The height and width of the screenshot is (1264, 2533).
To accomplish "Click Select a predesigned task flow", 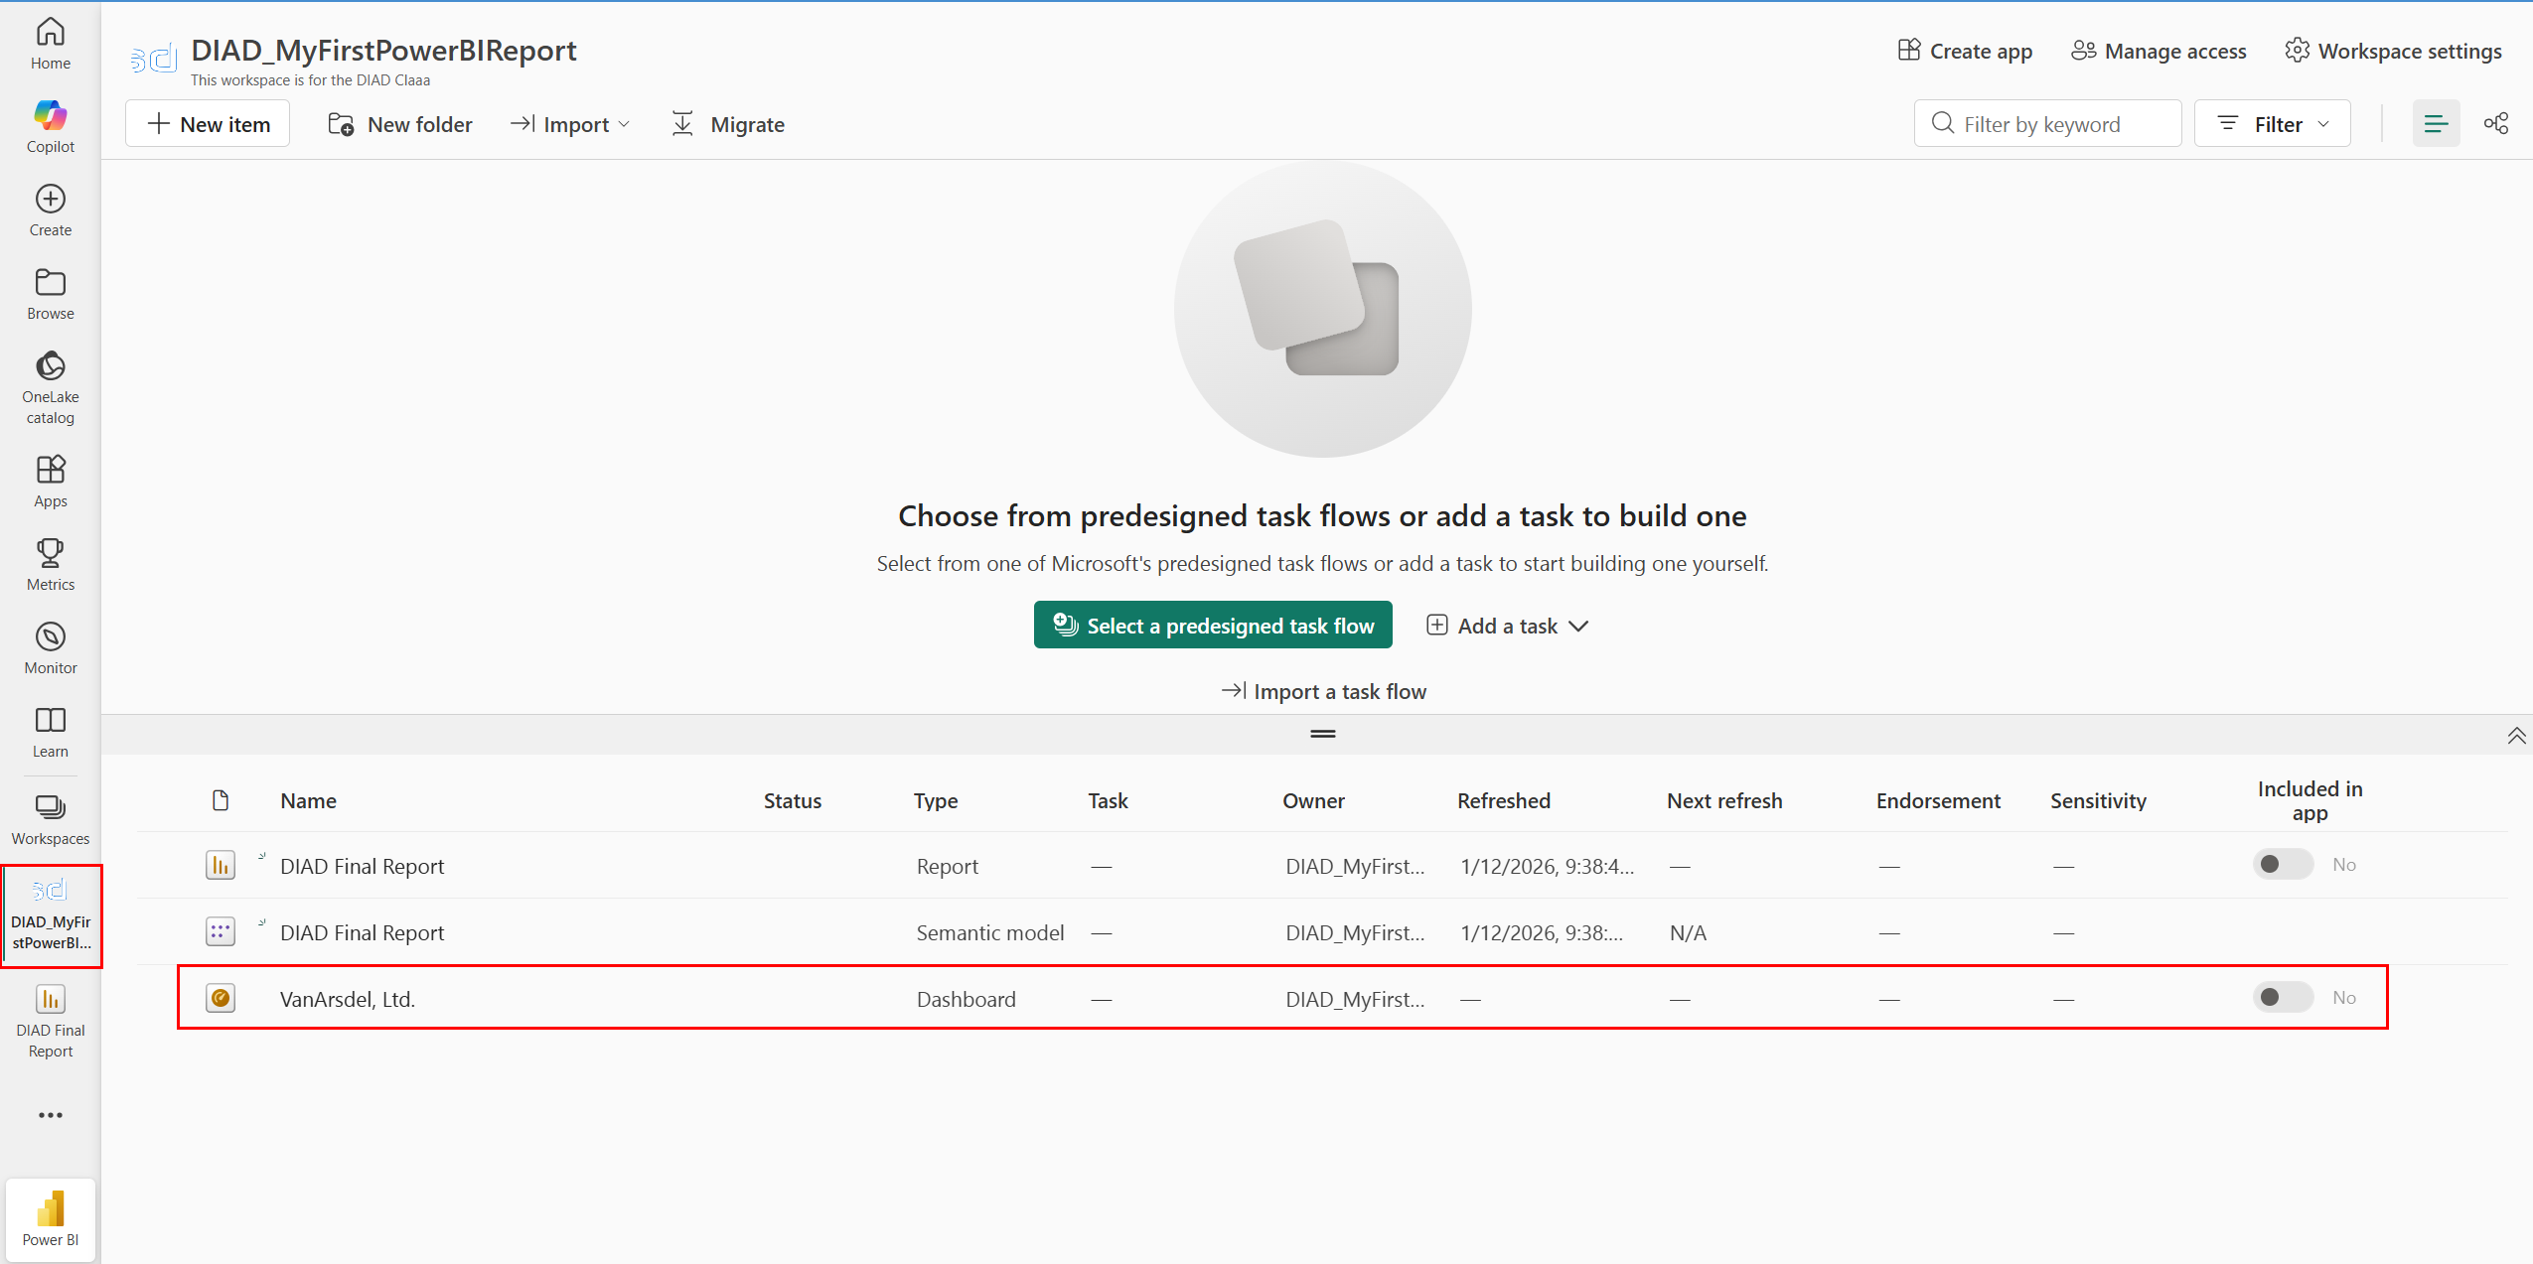I will [x=1212, y=626].
